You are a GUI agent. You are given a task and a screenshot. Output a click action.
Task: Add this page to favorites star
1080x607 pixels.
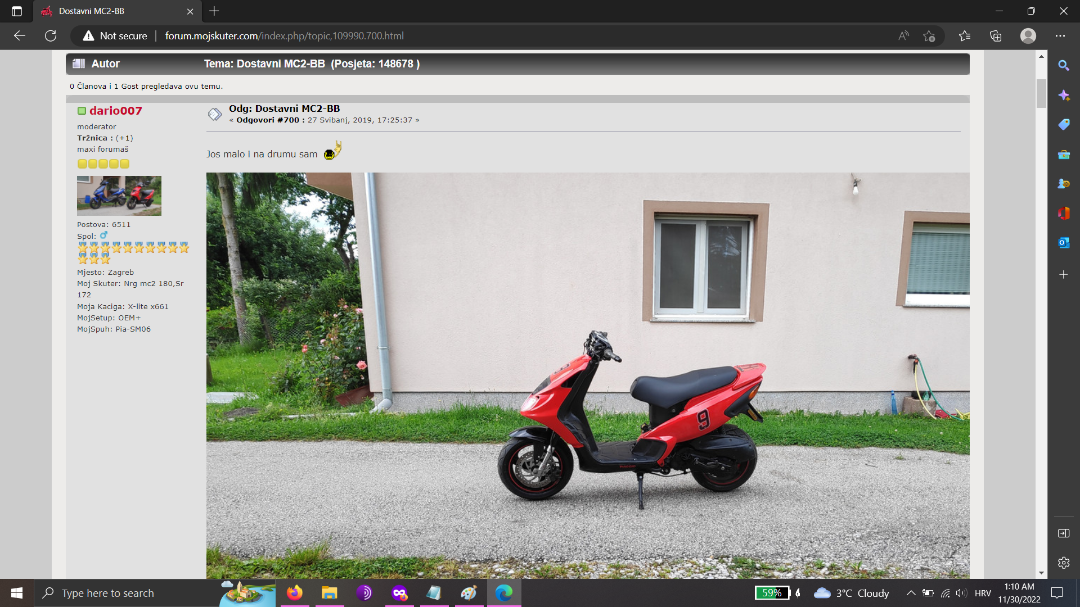(929, 36)
